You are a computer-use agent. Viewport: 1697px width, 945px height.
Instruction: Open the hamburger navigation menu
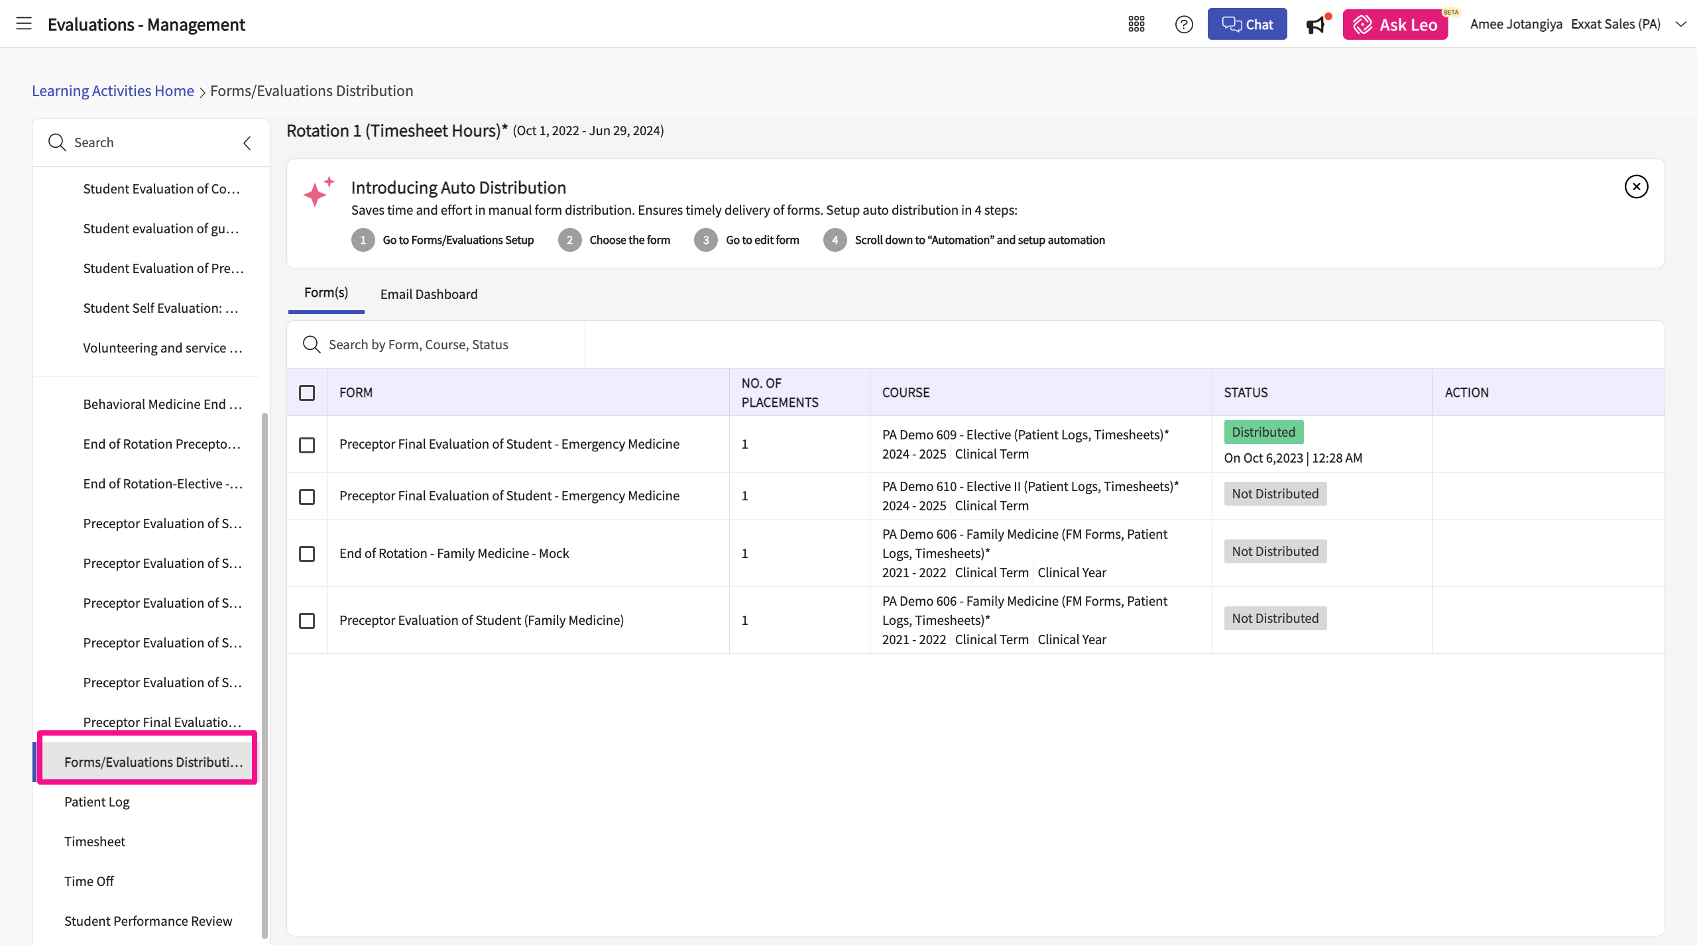[x=24, y=24]
